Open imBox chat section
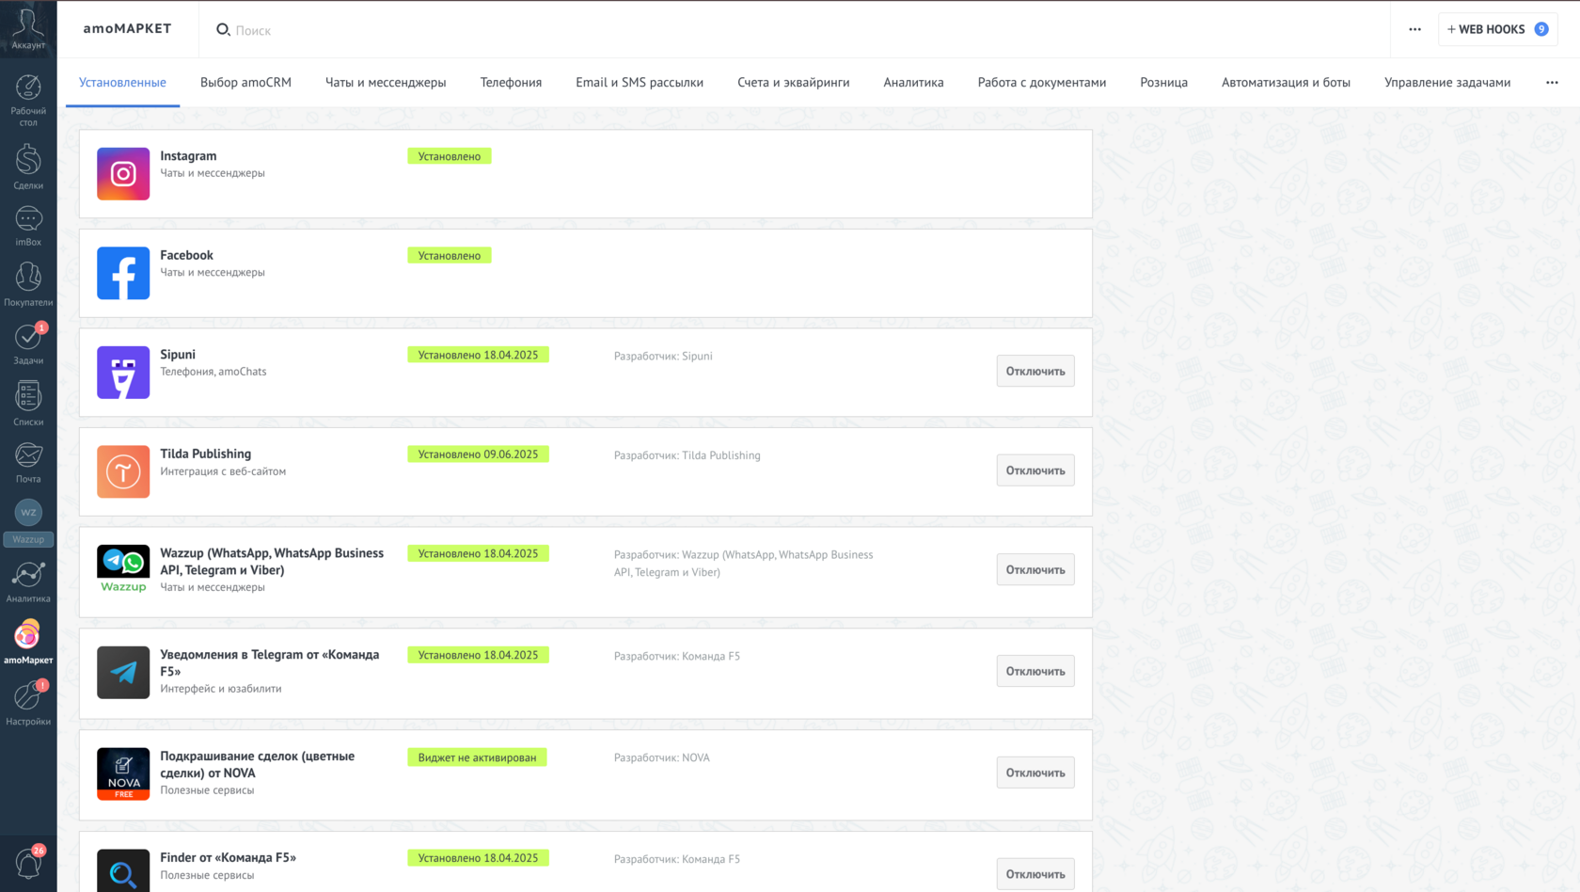The height and width of the screenshot is (892, 1580). (x=28, y=226)
